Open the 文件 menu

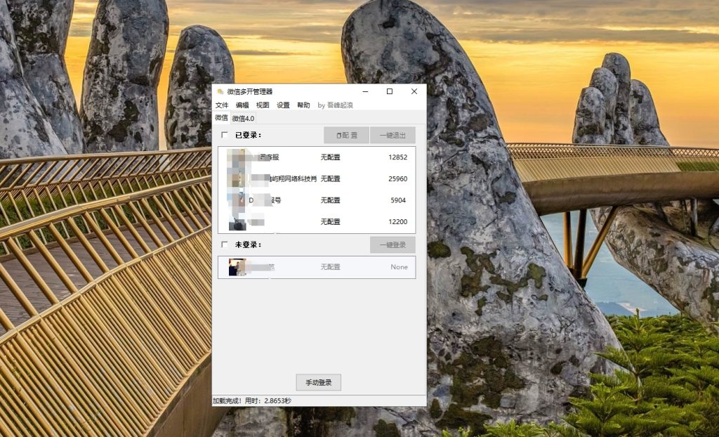pos(222,105)
